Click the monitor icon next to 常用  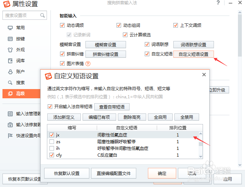10,28
